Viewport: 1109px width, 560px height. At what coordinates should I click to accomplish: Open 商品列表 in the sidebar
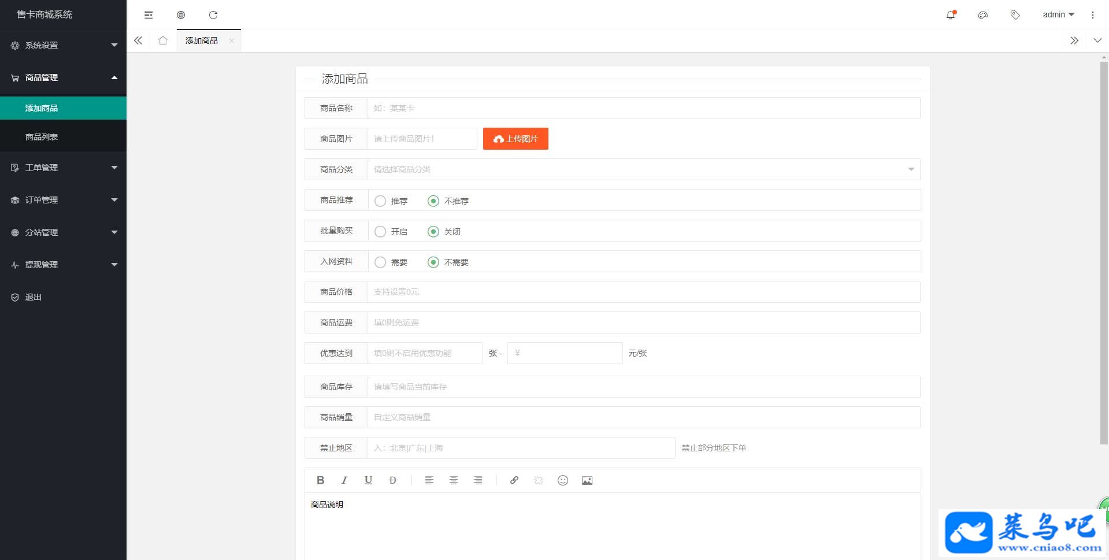pos(63,137)
